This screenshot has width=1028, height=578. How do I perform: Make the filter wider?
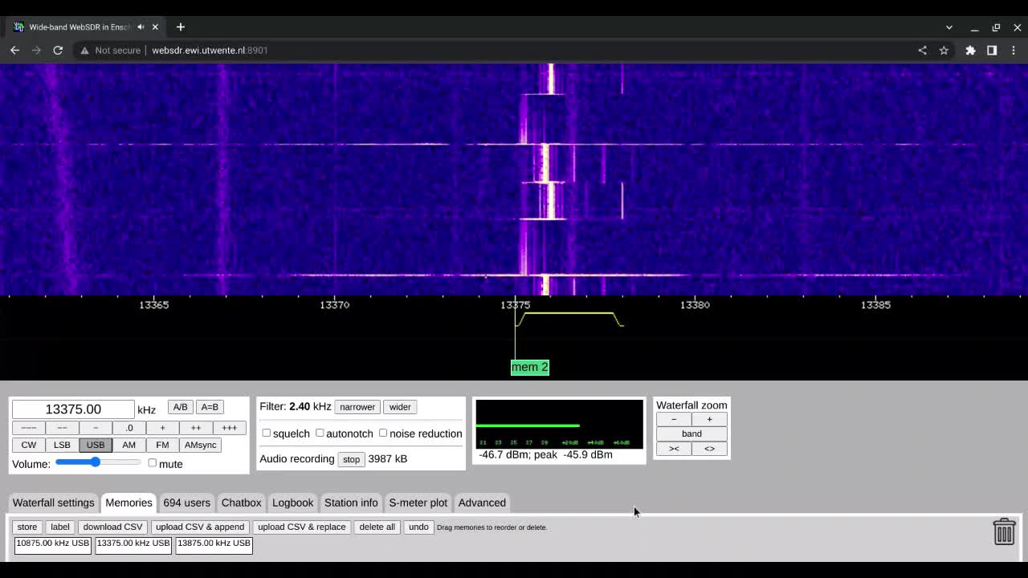click(x=400, y=407)
